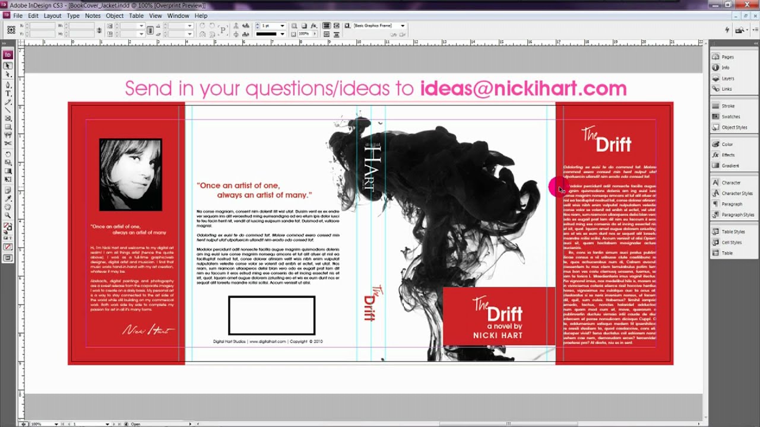The width and height of the screenshot is (760, 427).
Task: Open the Character Styles panel
Action: [736, 193]
